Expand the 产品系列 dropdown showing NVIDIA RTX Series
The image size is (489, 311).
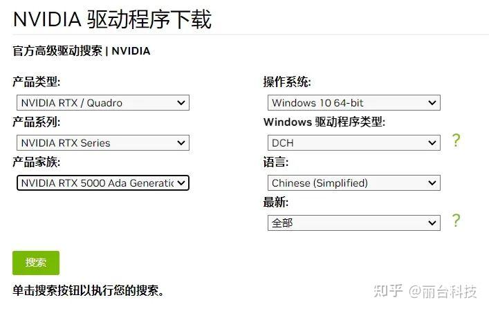(102, 143)
